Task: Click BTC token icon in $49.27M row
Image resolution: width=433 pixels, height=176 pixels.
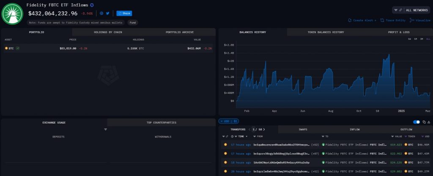Action: [x=406, y=171]
